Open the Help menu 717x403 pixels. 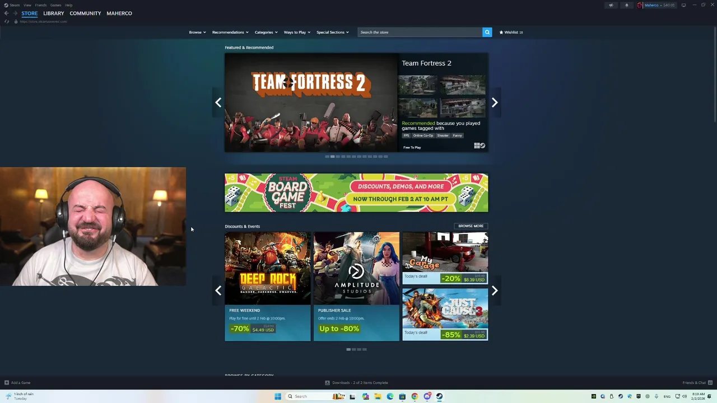68,5
